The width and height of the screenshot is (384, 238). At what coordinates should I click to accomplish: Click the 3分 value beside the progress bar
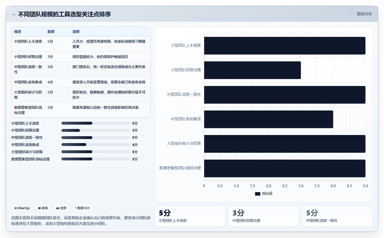point(135,130)
